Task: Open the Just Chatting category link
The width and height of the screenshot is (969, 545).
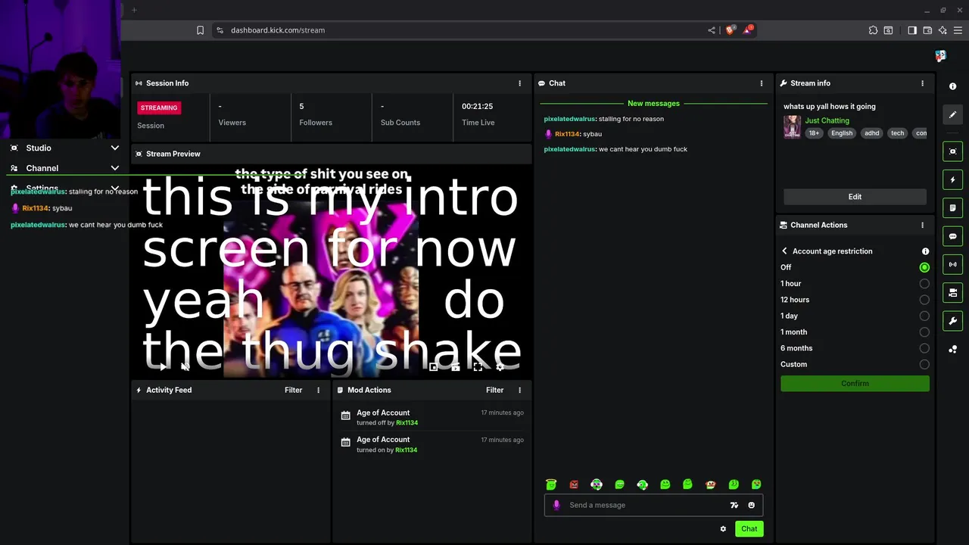Action: coord(827,120)
